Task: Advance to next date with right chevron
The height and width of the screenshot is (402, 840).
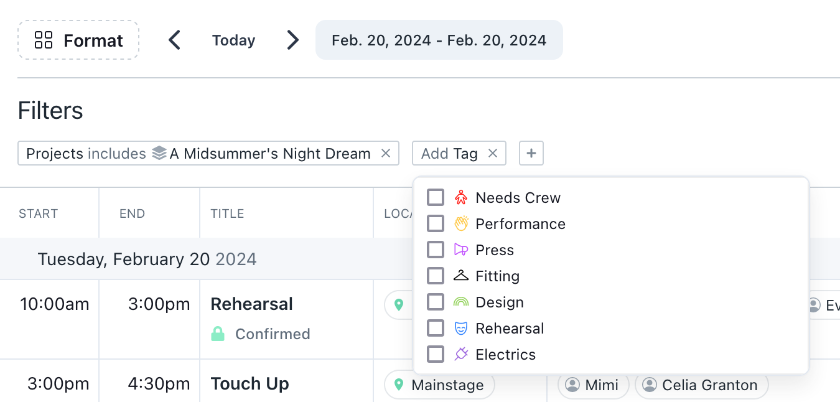Action: click(292, 40)
